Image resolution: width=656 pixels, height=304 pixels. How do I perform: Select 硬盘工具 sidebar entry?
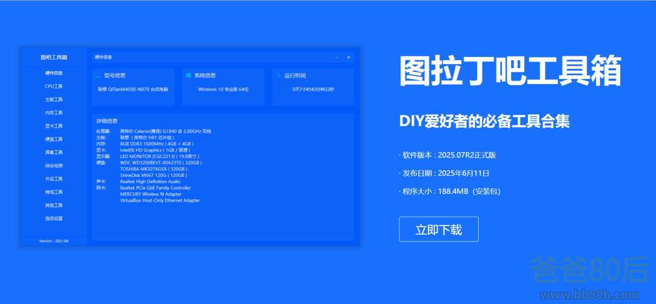tap(54, 139)
